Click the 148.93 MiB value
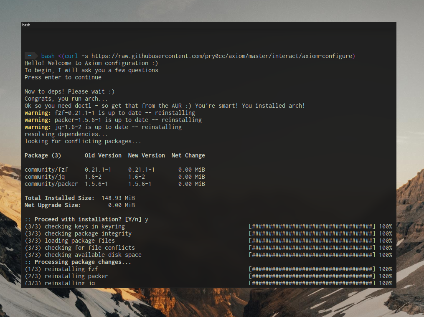The height and width of the screenshot is (317, 424). pos(118,198)
